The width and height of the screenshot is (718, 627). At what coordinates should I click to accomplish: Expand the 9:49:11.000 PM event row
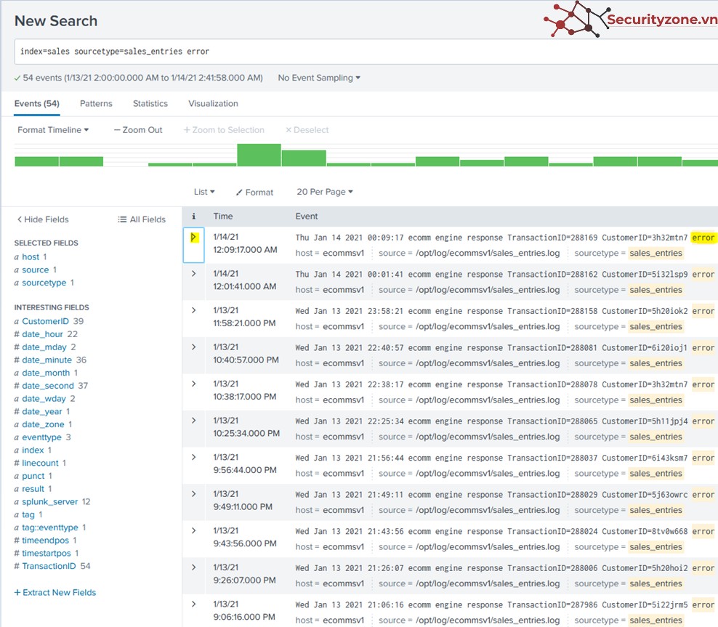click(x=194, y=494)
